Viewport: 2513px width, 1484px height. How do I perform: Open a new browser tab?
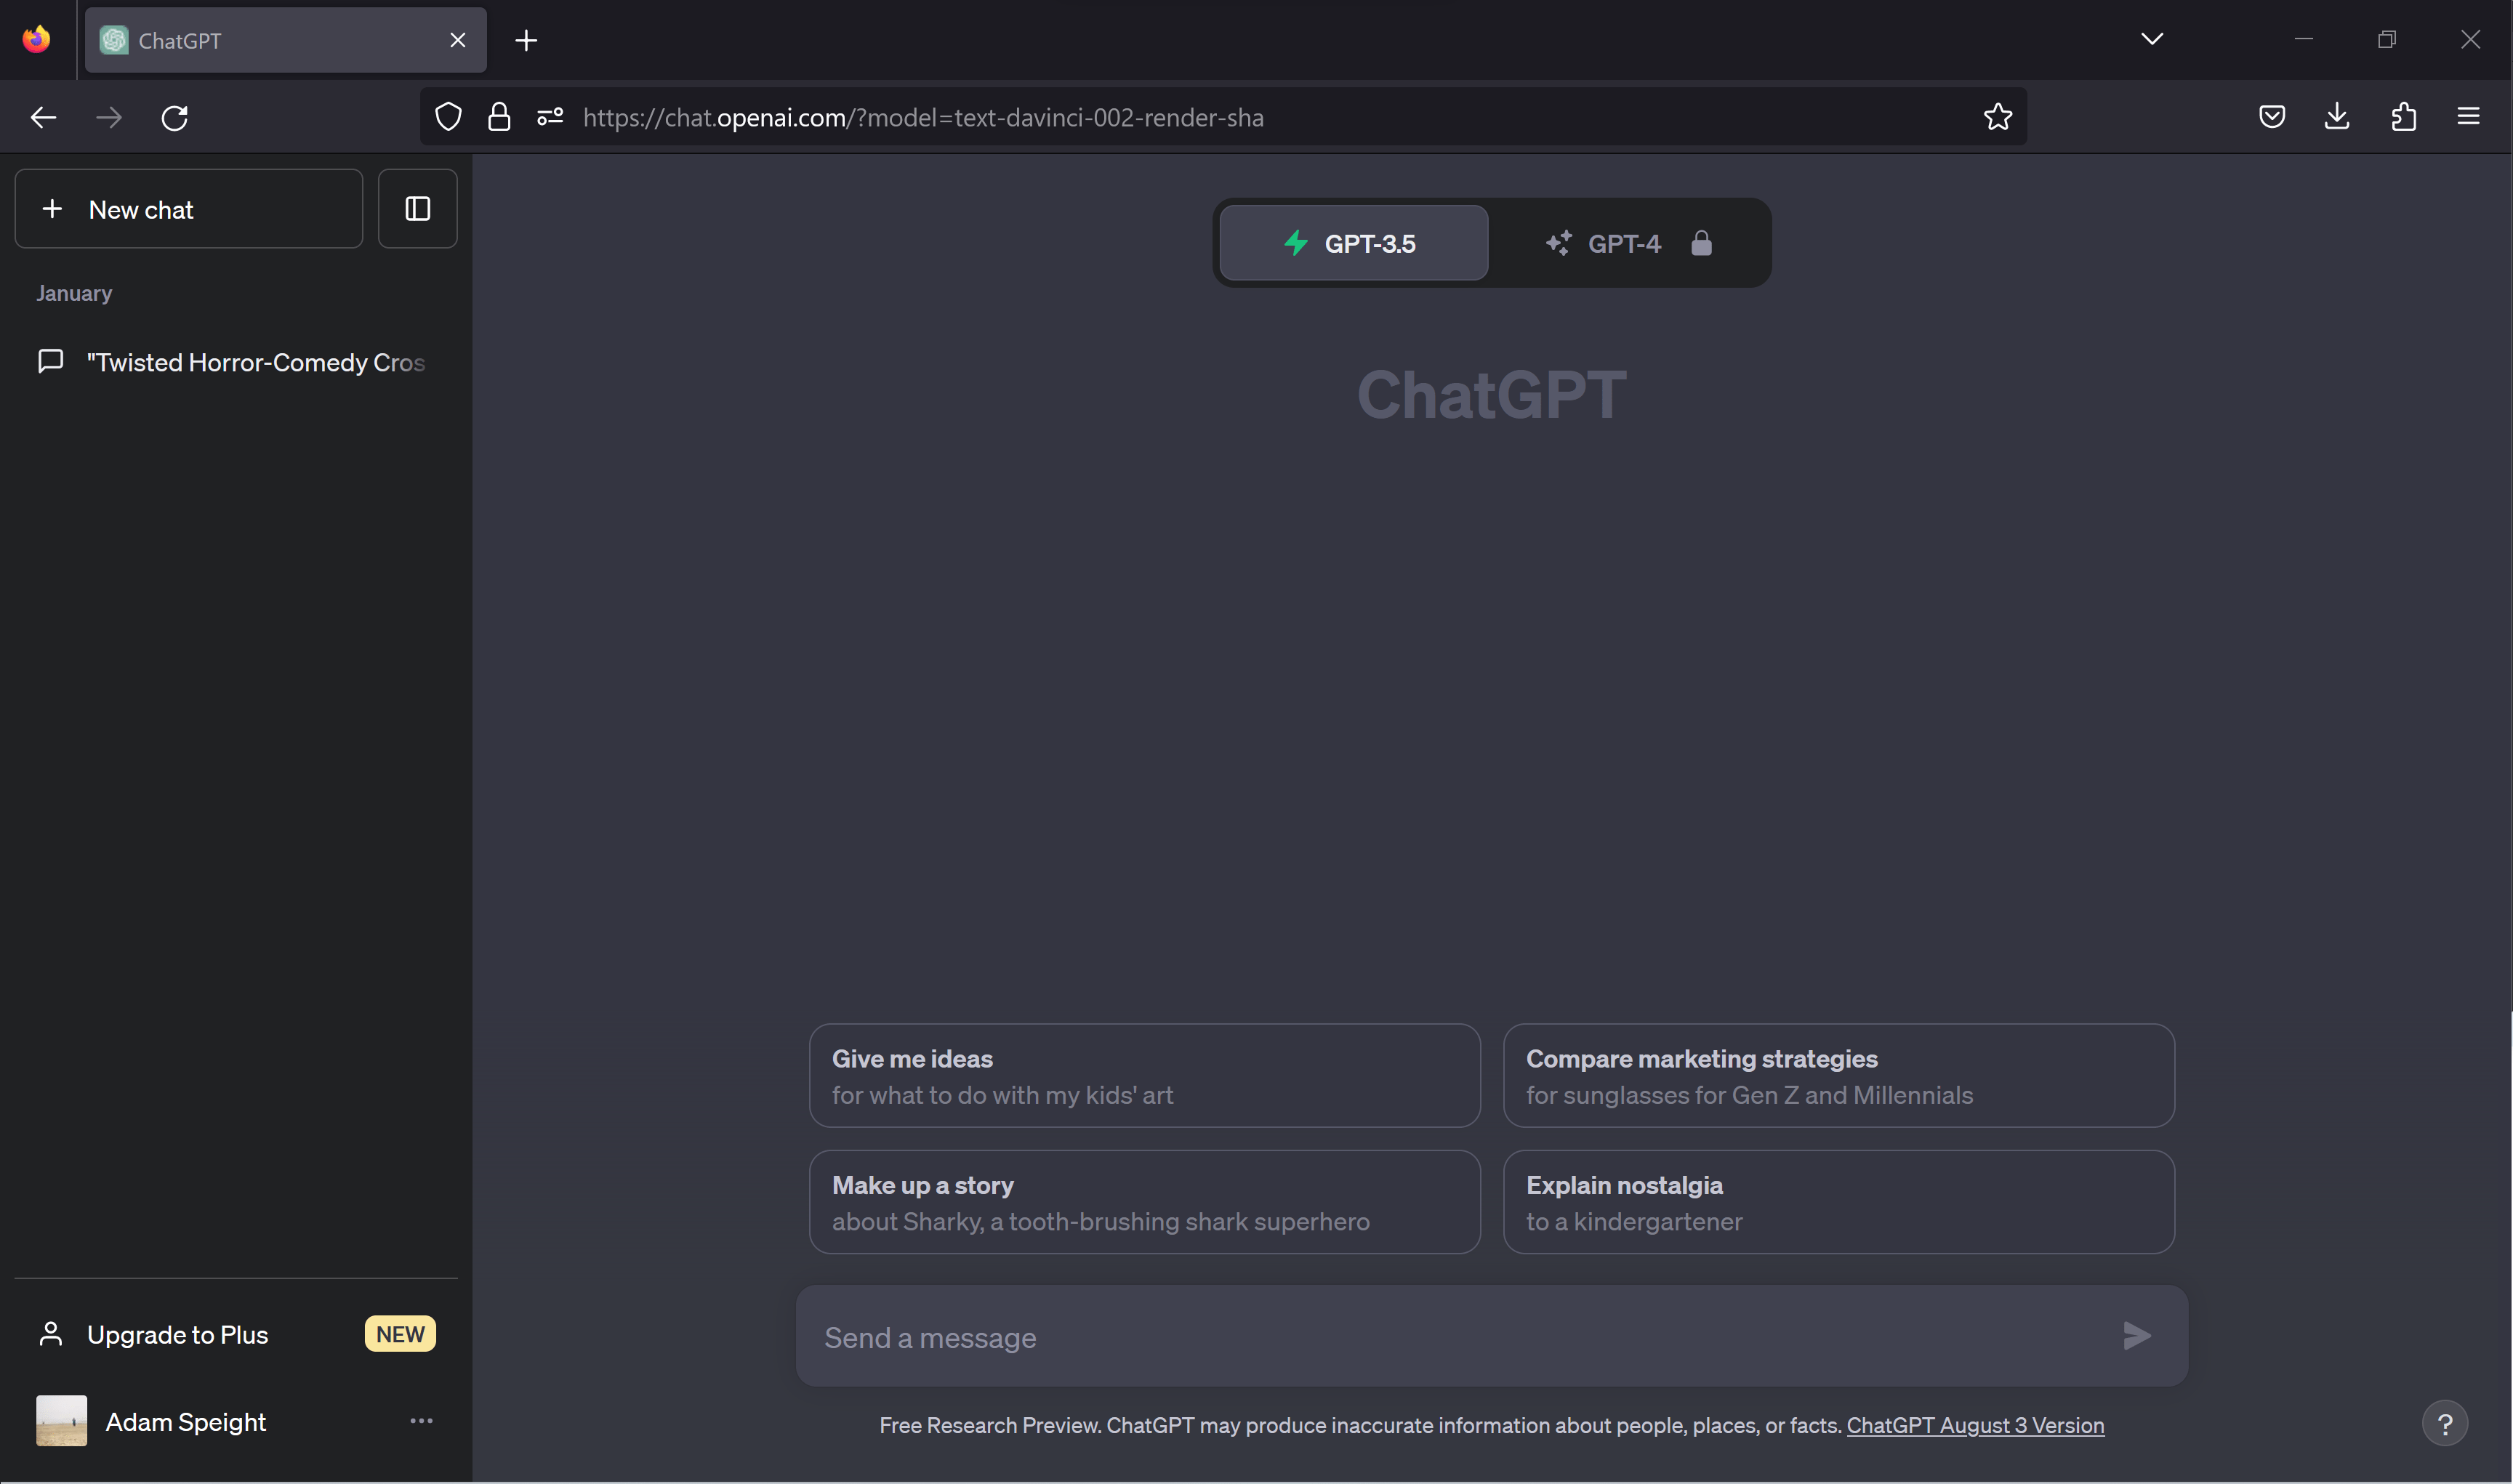[526, 40]
